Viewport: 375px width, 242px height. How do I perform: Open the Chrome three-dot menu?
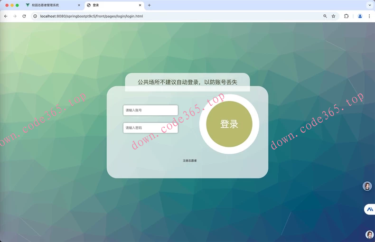coord(369,16)
